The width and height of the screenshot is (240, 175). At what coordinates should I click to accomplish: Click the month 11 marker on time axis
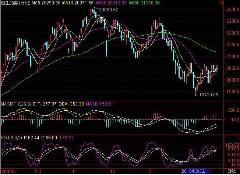click(75, 171)
